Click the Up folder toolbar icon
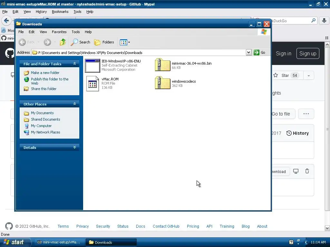Viewport: 330px width, 247px height. pos(63,42)
